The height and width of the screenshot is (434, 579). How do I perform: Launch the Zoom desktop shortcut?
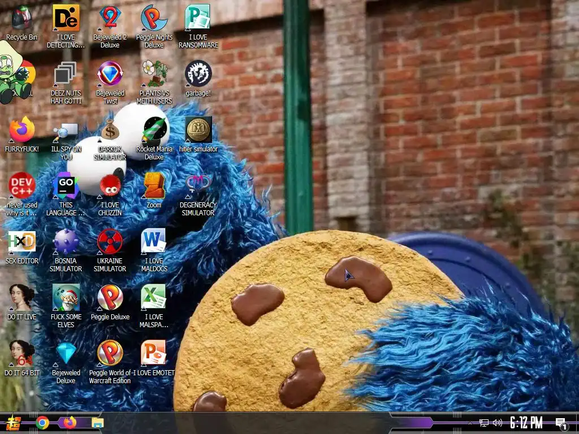pos(154,185)
